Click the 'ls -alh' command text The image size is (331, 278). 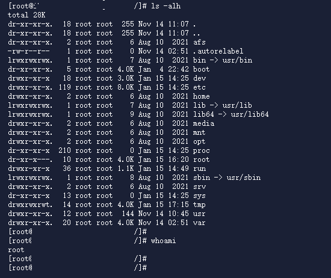coord(165,6)
